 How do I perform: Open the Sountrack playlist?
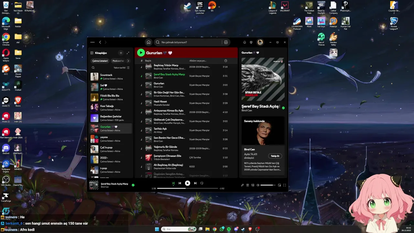coord(111,77)
